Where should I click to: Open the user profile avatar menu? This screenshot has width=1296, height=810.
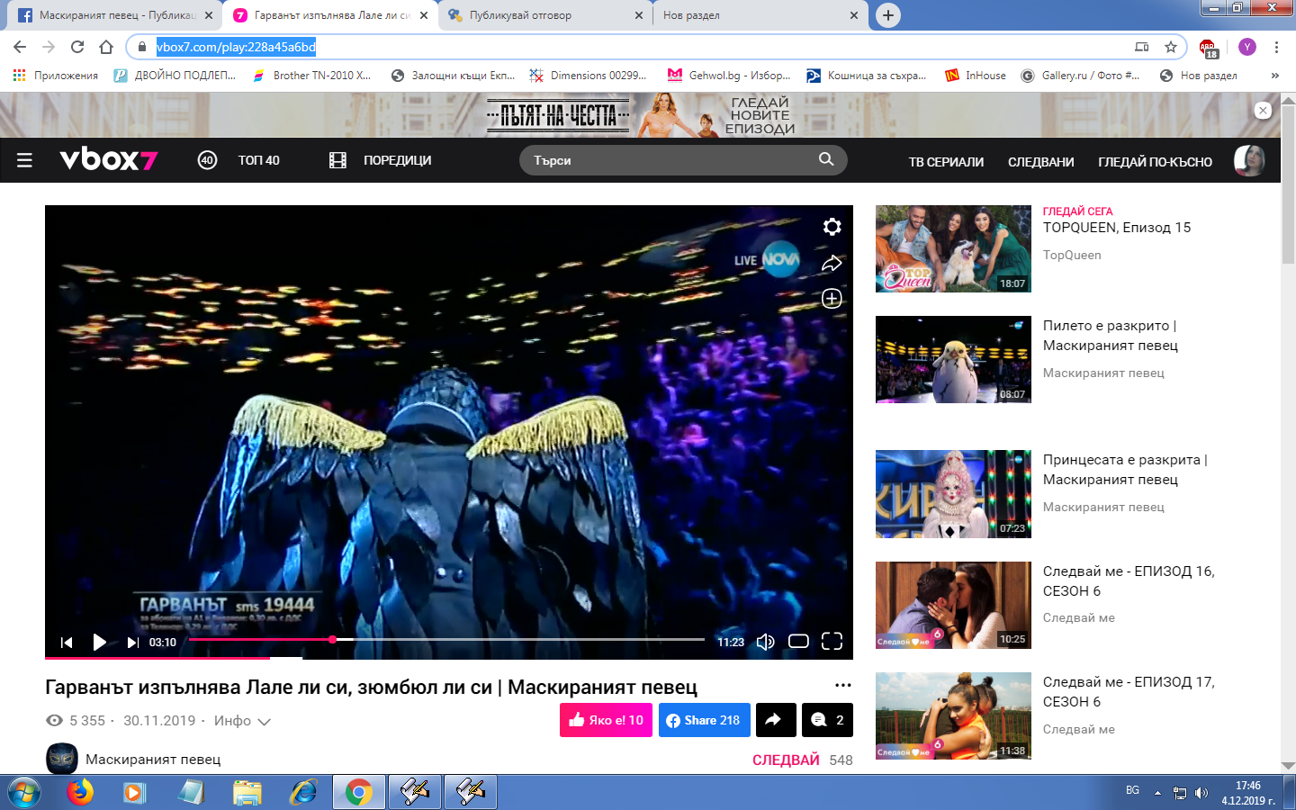[x=1248, y=160]
